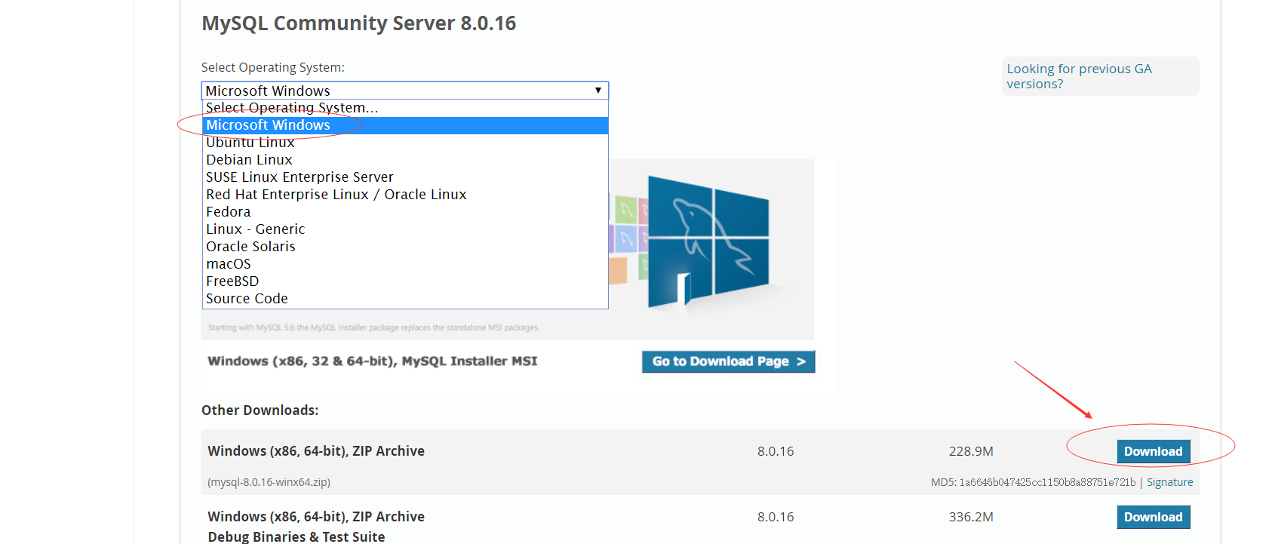Viewport: 1275px width, 544px height.
Task: Open the Select Operating System combo box
Action: click(404, 91)
